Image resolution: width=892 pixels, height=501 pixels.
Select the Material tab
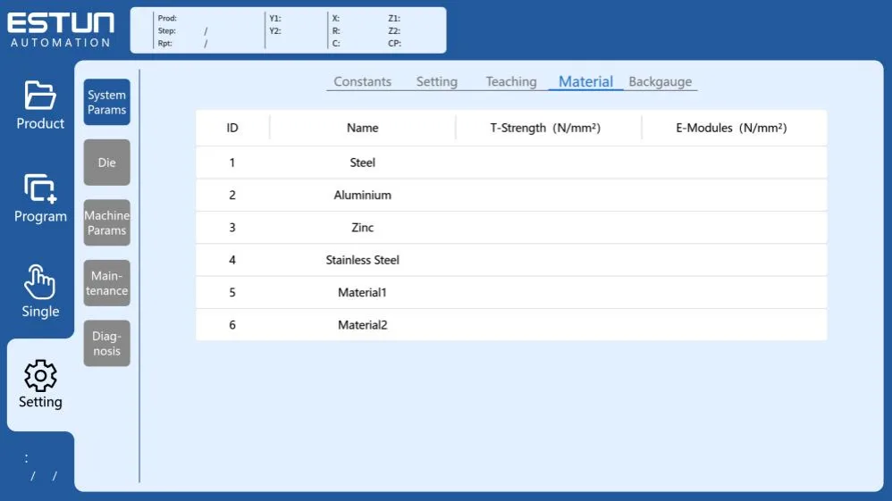click(585, 81)
